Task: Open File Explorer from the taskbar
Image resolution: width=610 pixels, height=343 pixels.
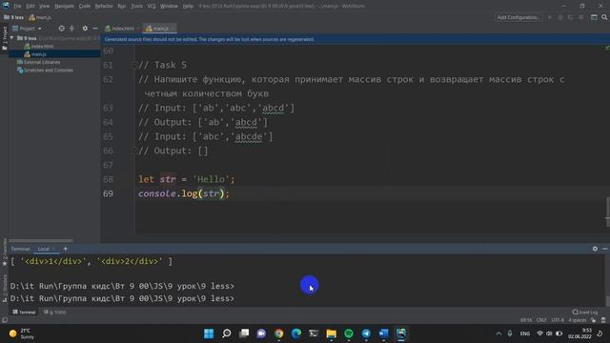Action: (x=331, y=333)
